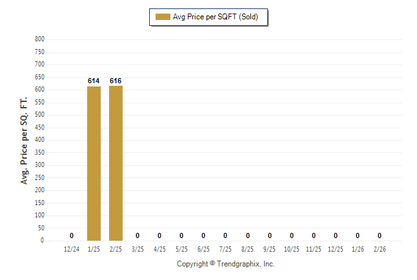The image size is (417, 280).
Task: Click the 800 y-axis tick label
Action: coord(39,39)
